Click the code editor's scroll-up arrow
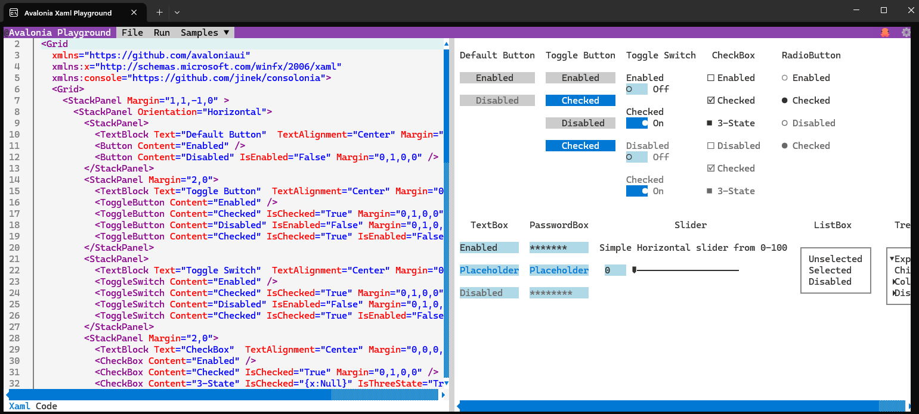The width and height of the screenshot is (919, 414). (446, 44)
